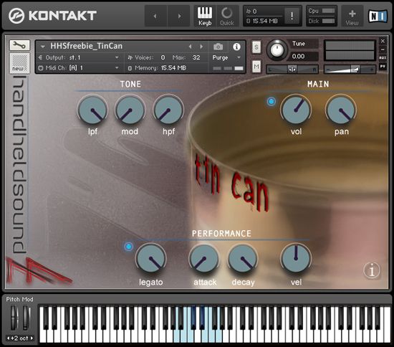Open the Output st. 1 dropdown

[x=79, y=57]
